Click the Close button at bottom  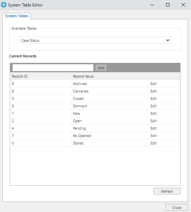coord(177,207)
